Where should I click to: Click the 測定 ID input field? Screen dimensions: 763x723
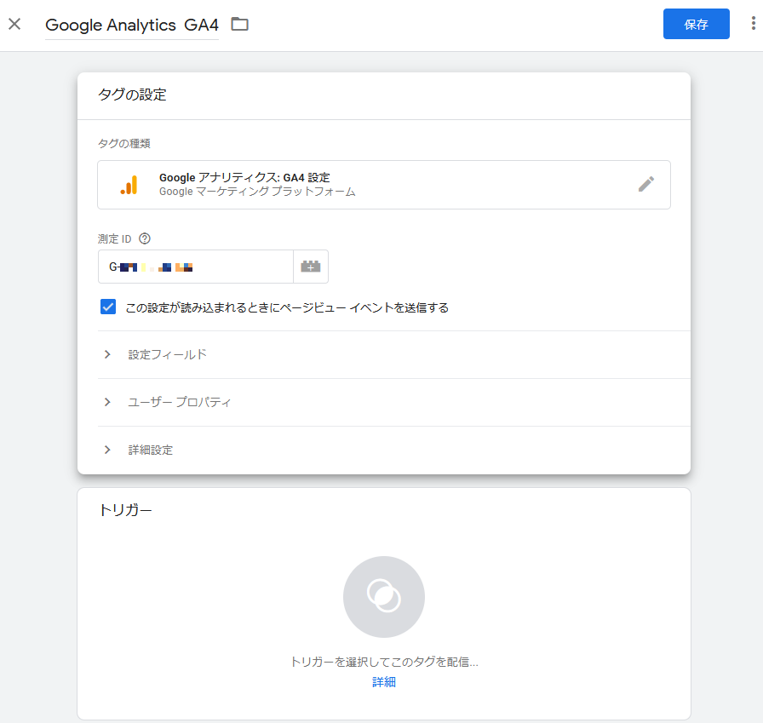click(196, 267)
